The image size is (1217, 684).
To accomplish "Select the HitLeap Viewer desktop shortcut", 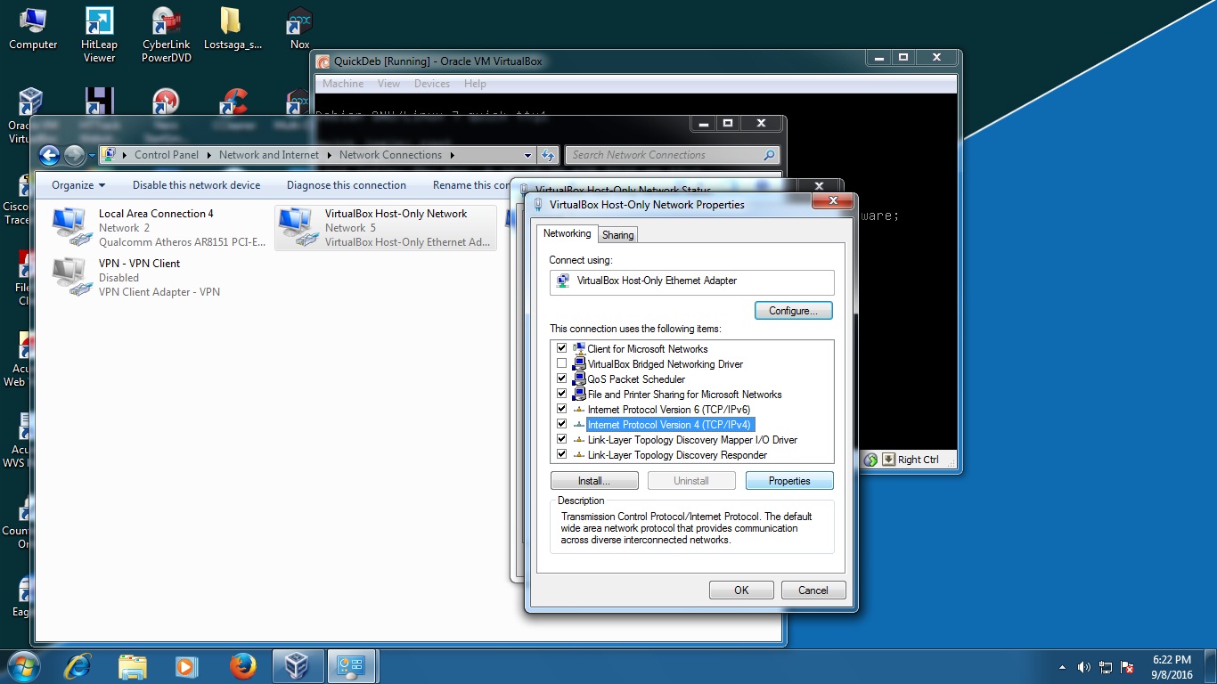I will 99,36.
